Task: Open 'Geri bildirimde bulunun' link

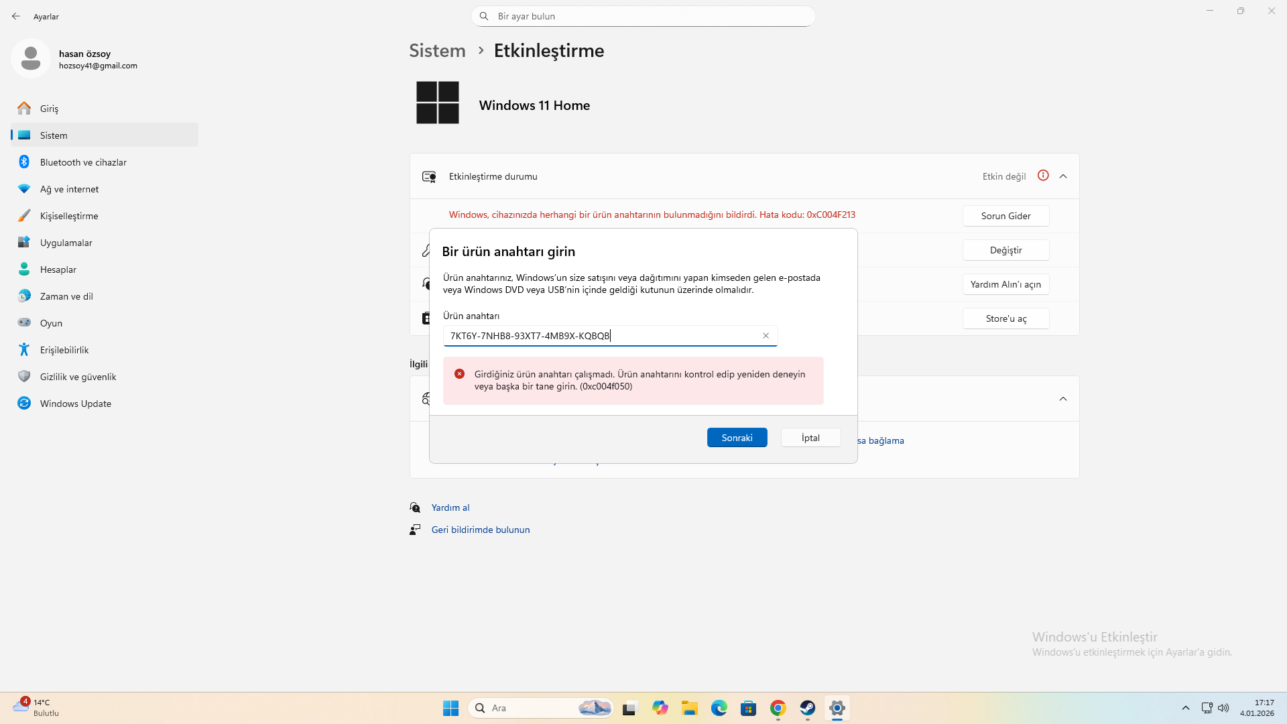Action: 481,530
